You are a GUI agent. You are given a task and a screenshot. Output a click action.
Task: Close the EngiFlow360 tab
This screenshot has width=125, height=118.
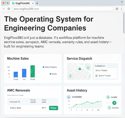pyautogui.click(x=33, y=3)
